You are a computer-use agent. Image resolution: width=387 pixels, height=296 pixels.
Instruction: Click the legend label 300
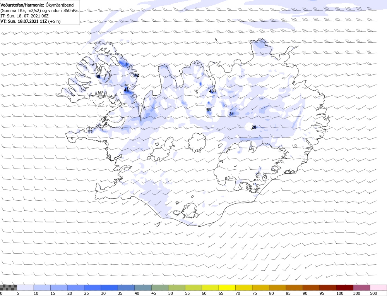[x=357, y=293]
